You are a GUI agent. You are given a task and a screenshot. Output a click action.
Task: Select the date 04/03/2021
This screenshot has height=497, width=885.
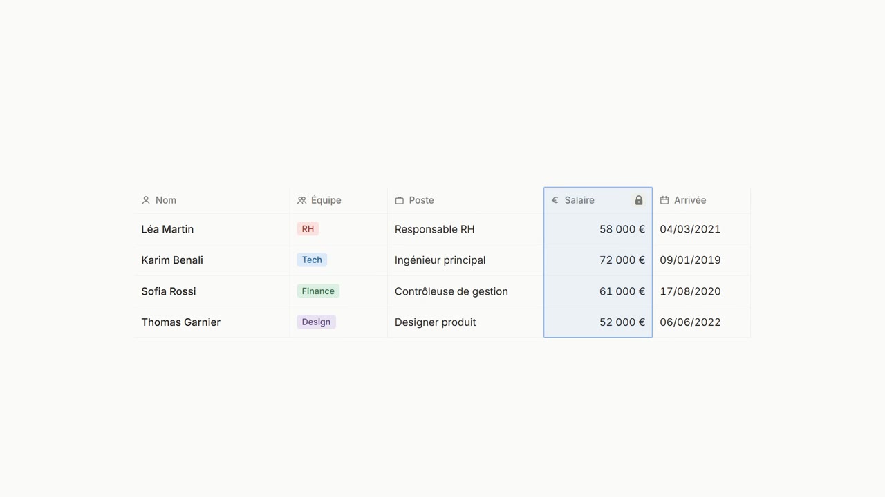[690, 229]
